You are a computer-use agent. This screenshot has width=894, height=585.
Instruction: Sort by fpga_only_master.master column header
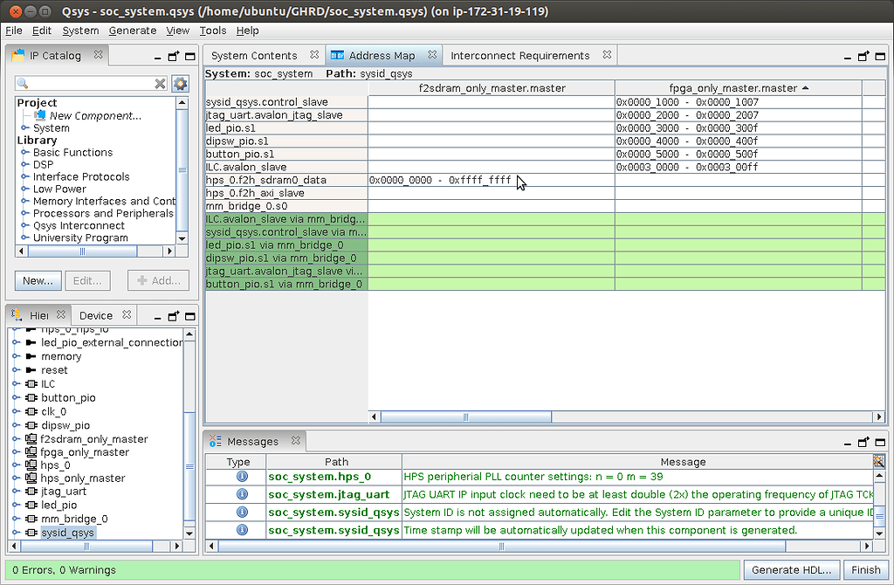(739, 88)
